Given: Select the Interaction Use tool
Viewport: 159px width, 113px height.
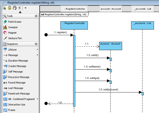Looking at the screenshot, I should tap(14, 104).
